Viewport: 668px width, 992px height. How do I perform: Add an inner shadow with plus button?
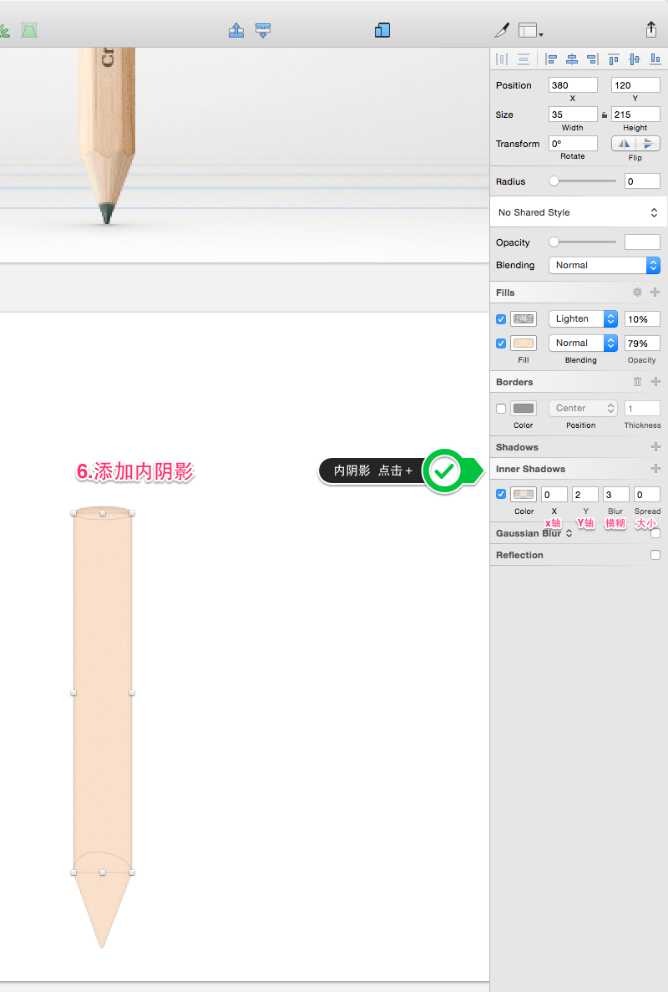pyautogui.click(x=655, y=469)
